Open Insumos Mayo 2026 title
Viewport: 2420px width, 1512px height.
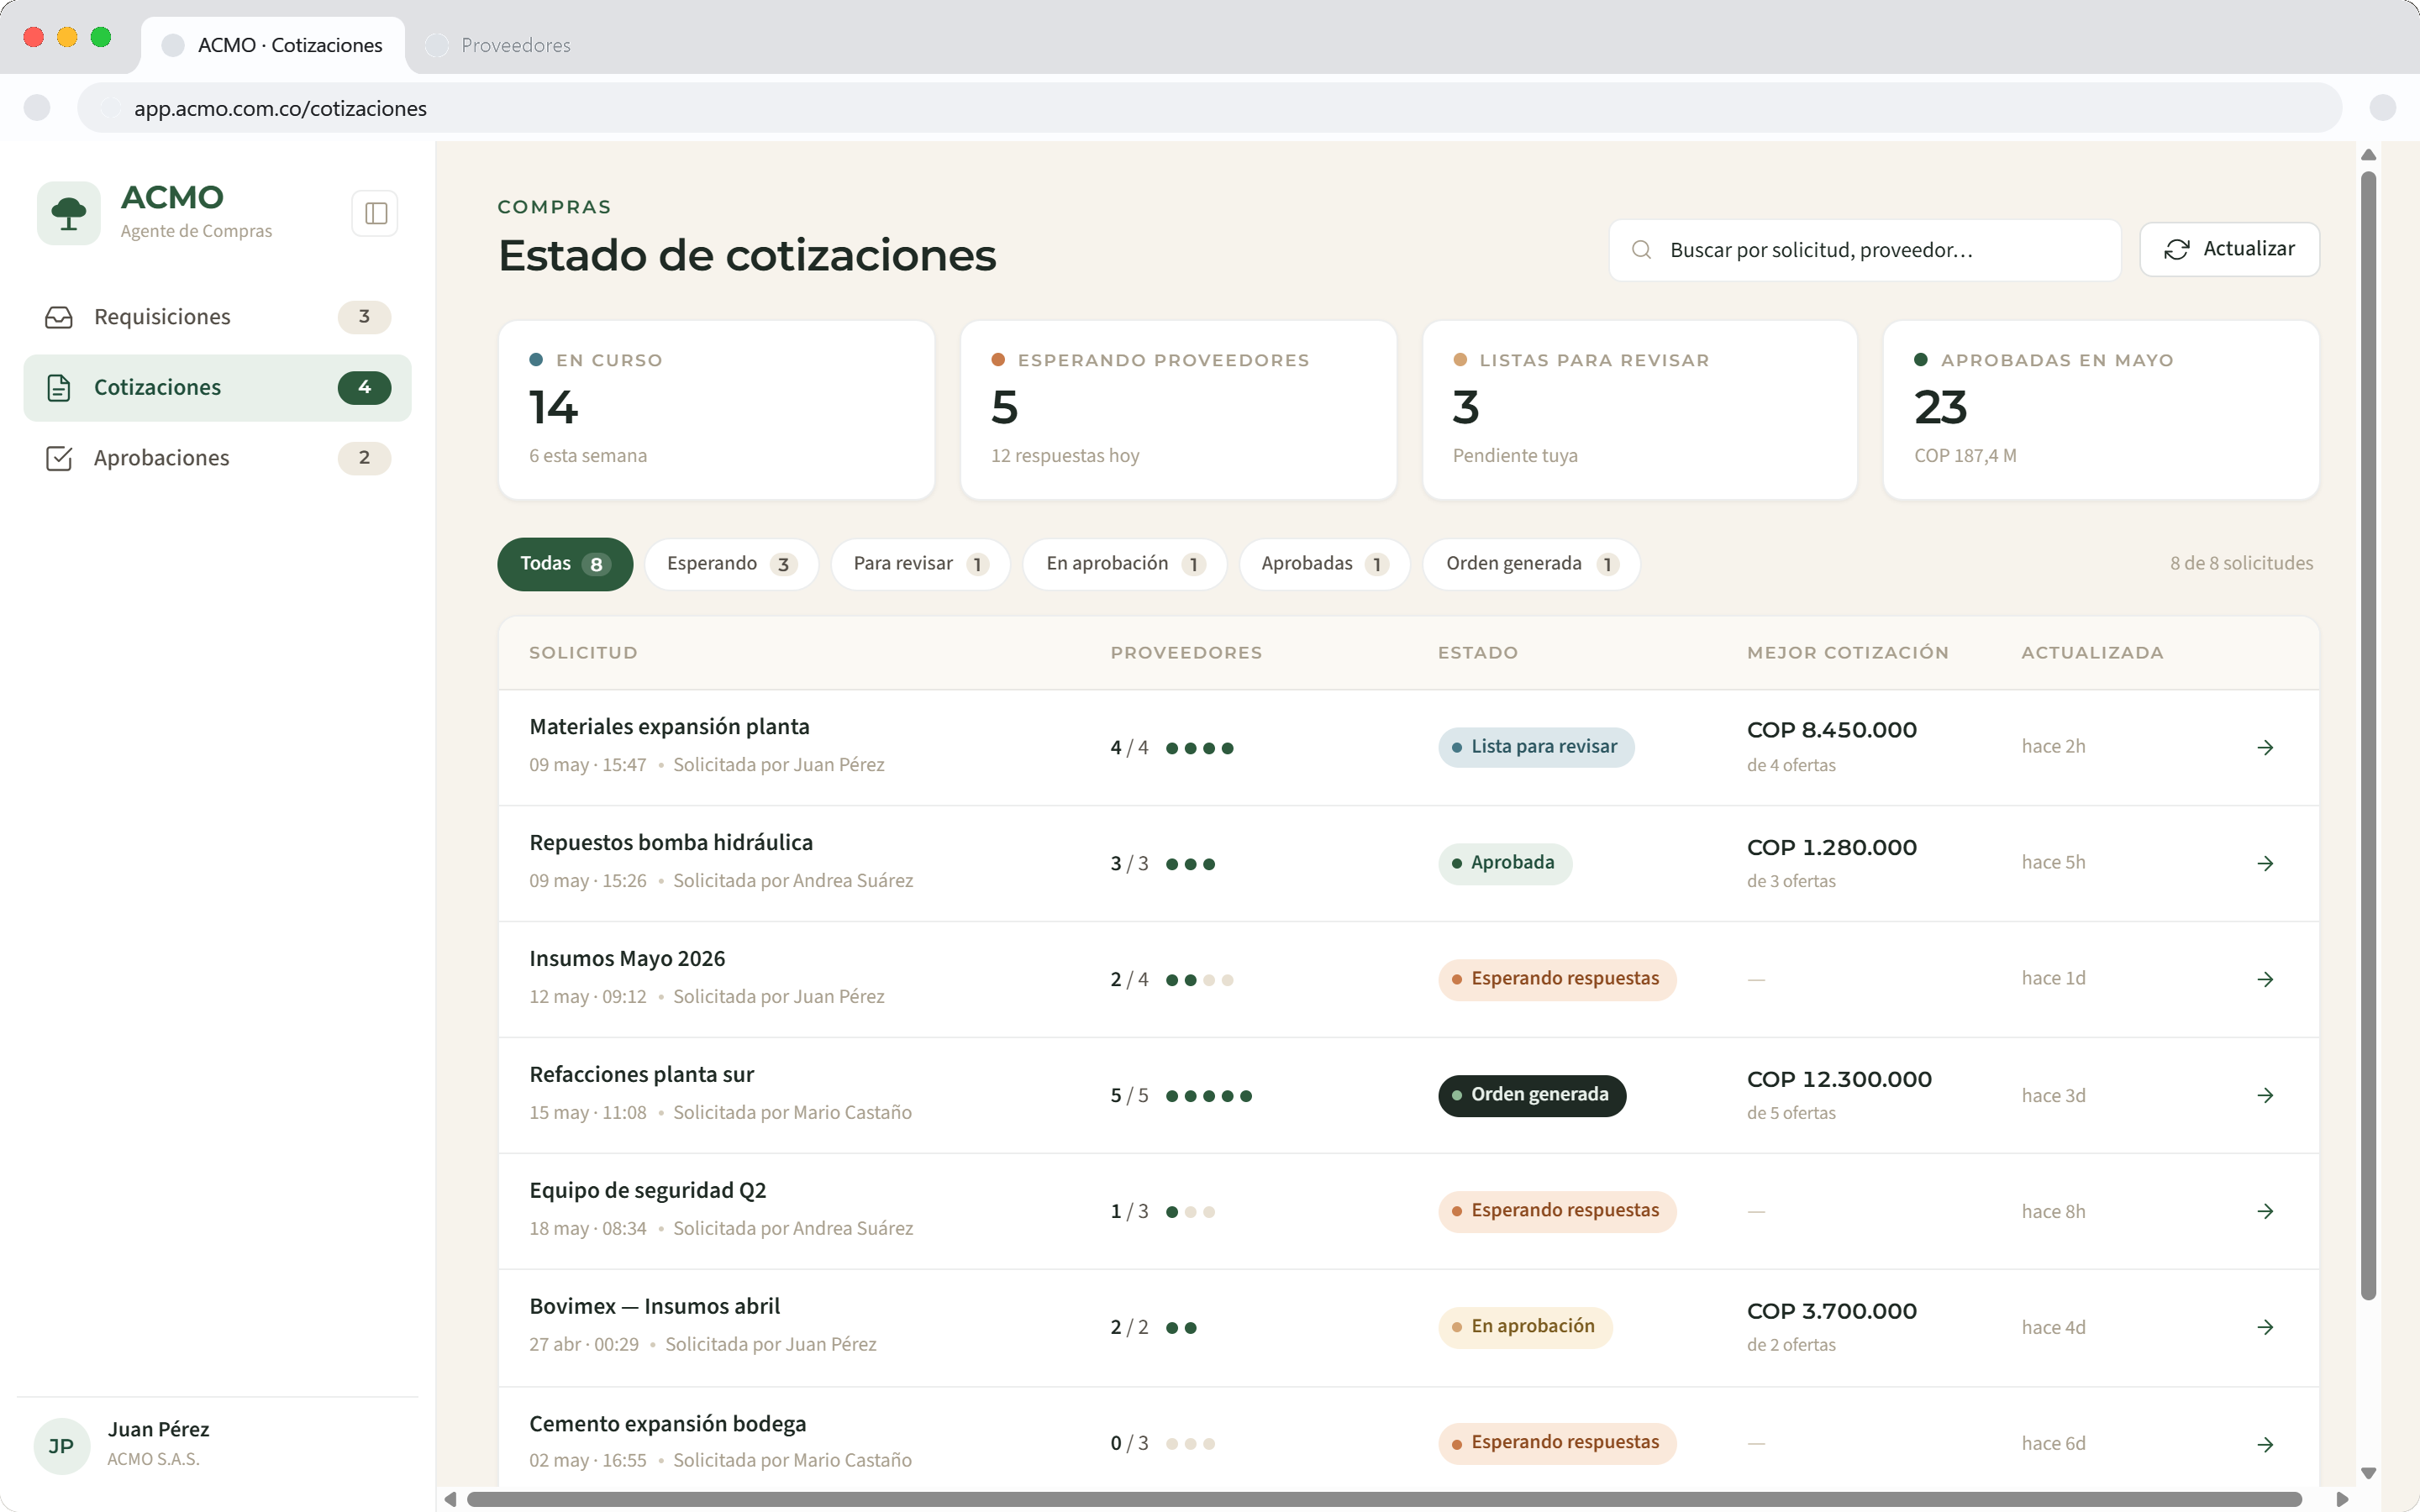point(627,959)
